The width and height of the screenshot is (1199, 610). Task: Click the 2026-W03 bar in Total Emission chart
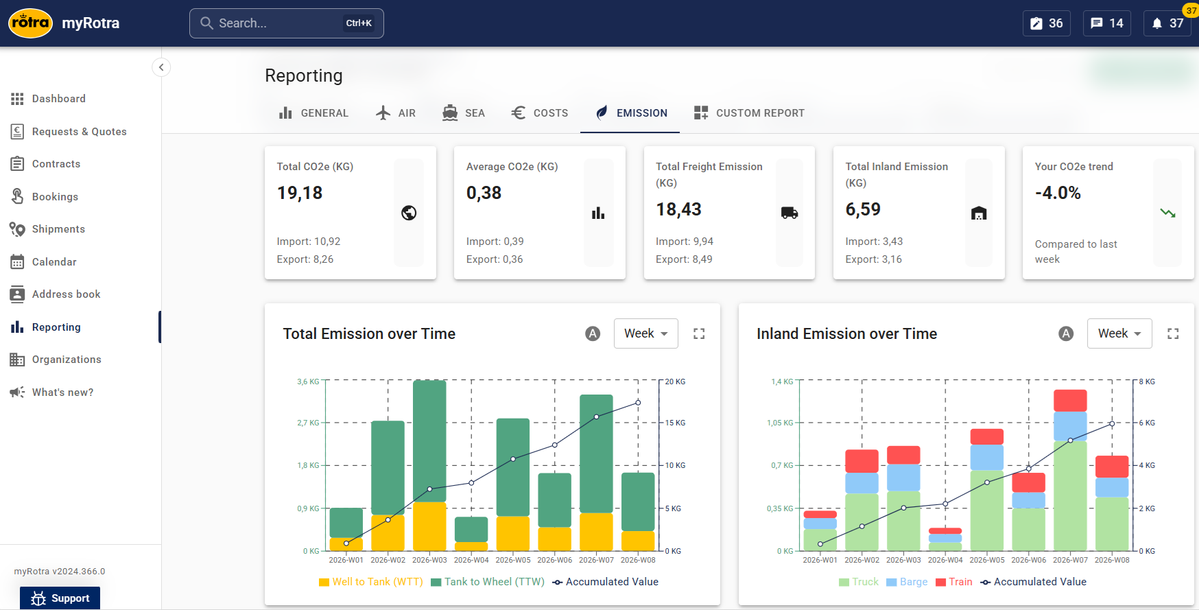(x=429, y=467)
